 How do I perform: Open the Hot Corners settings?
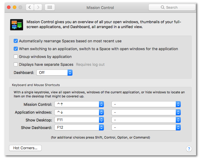click(x=25, y=148)
